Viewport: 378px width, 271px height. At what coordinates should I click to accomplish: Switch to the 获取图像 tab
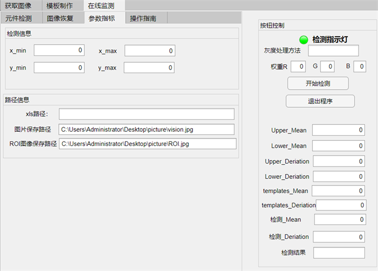pos(19,6)
